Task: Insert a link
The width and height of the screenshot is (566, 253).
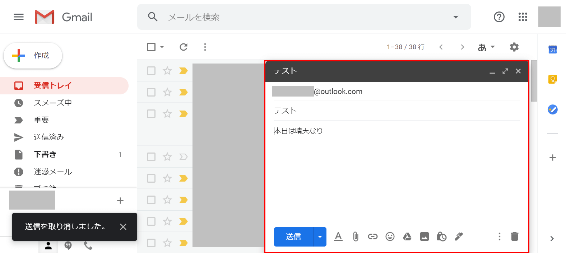Action: point(373,236)
